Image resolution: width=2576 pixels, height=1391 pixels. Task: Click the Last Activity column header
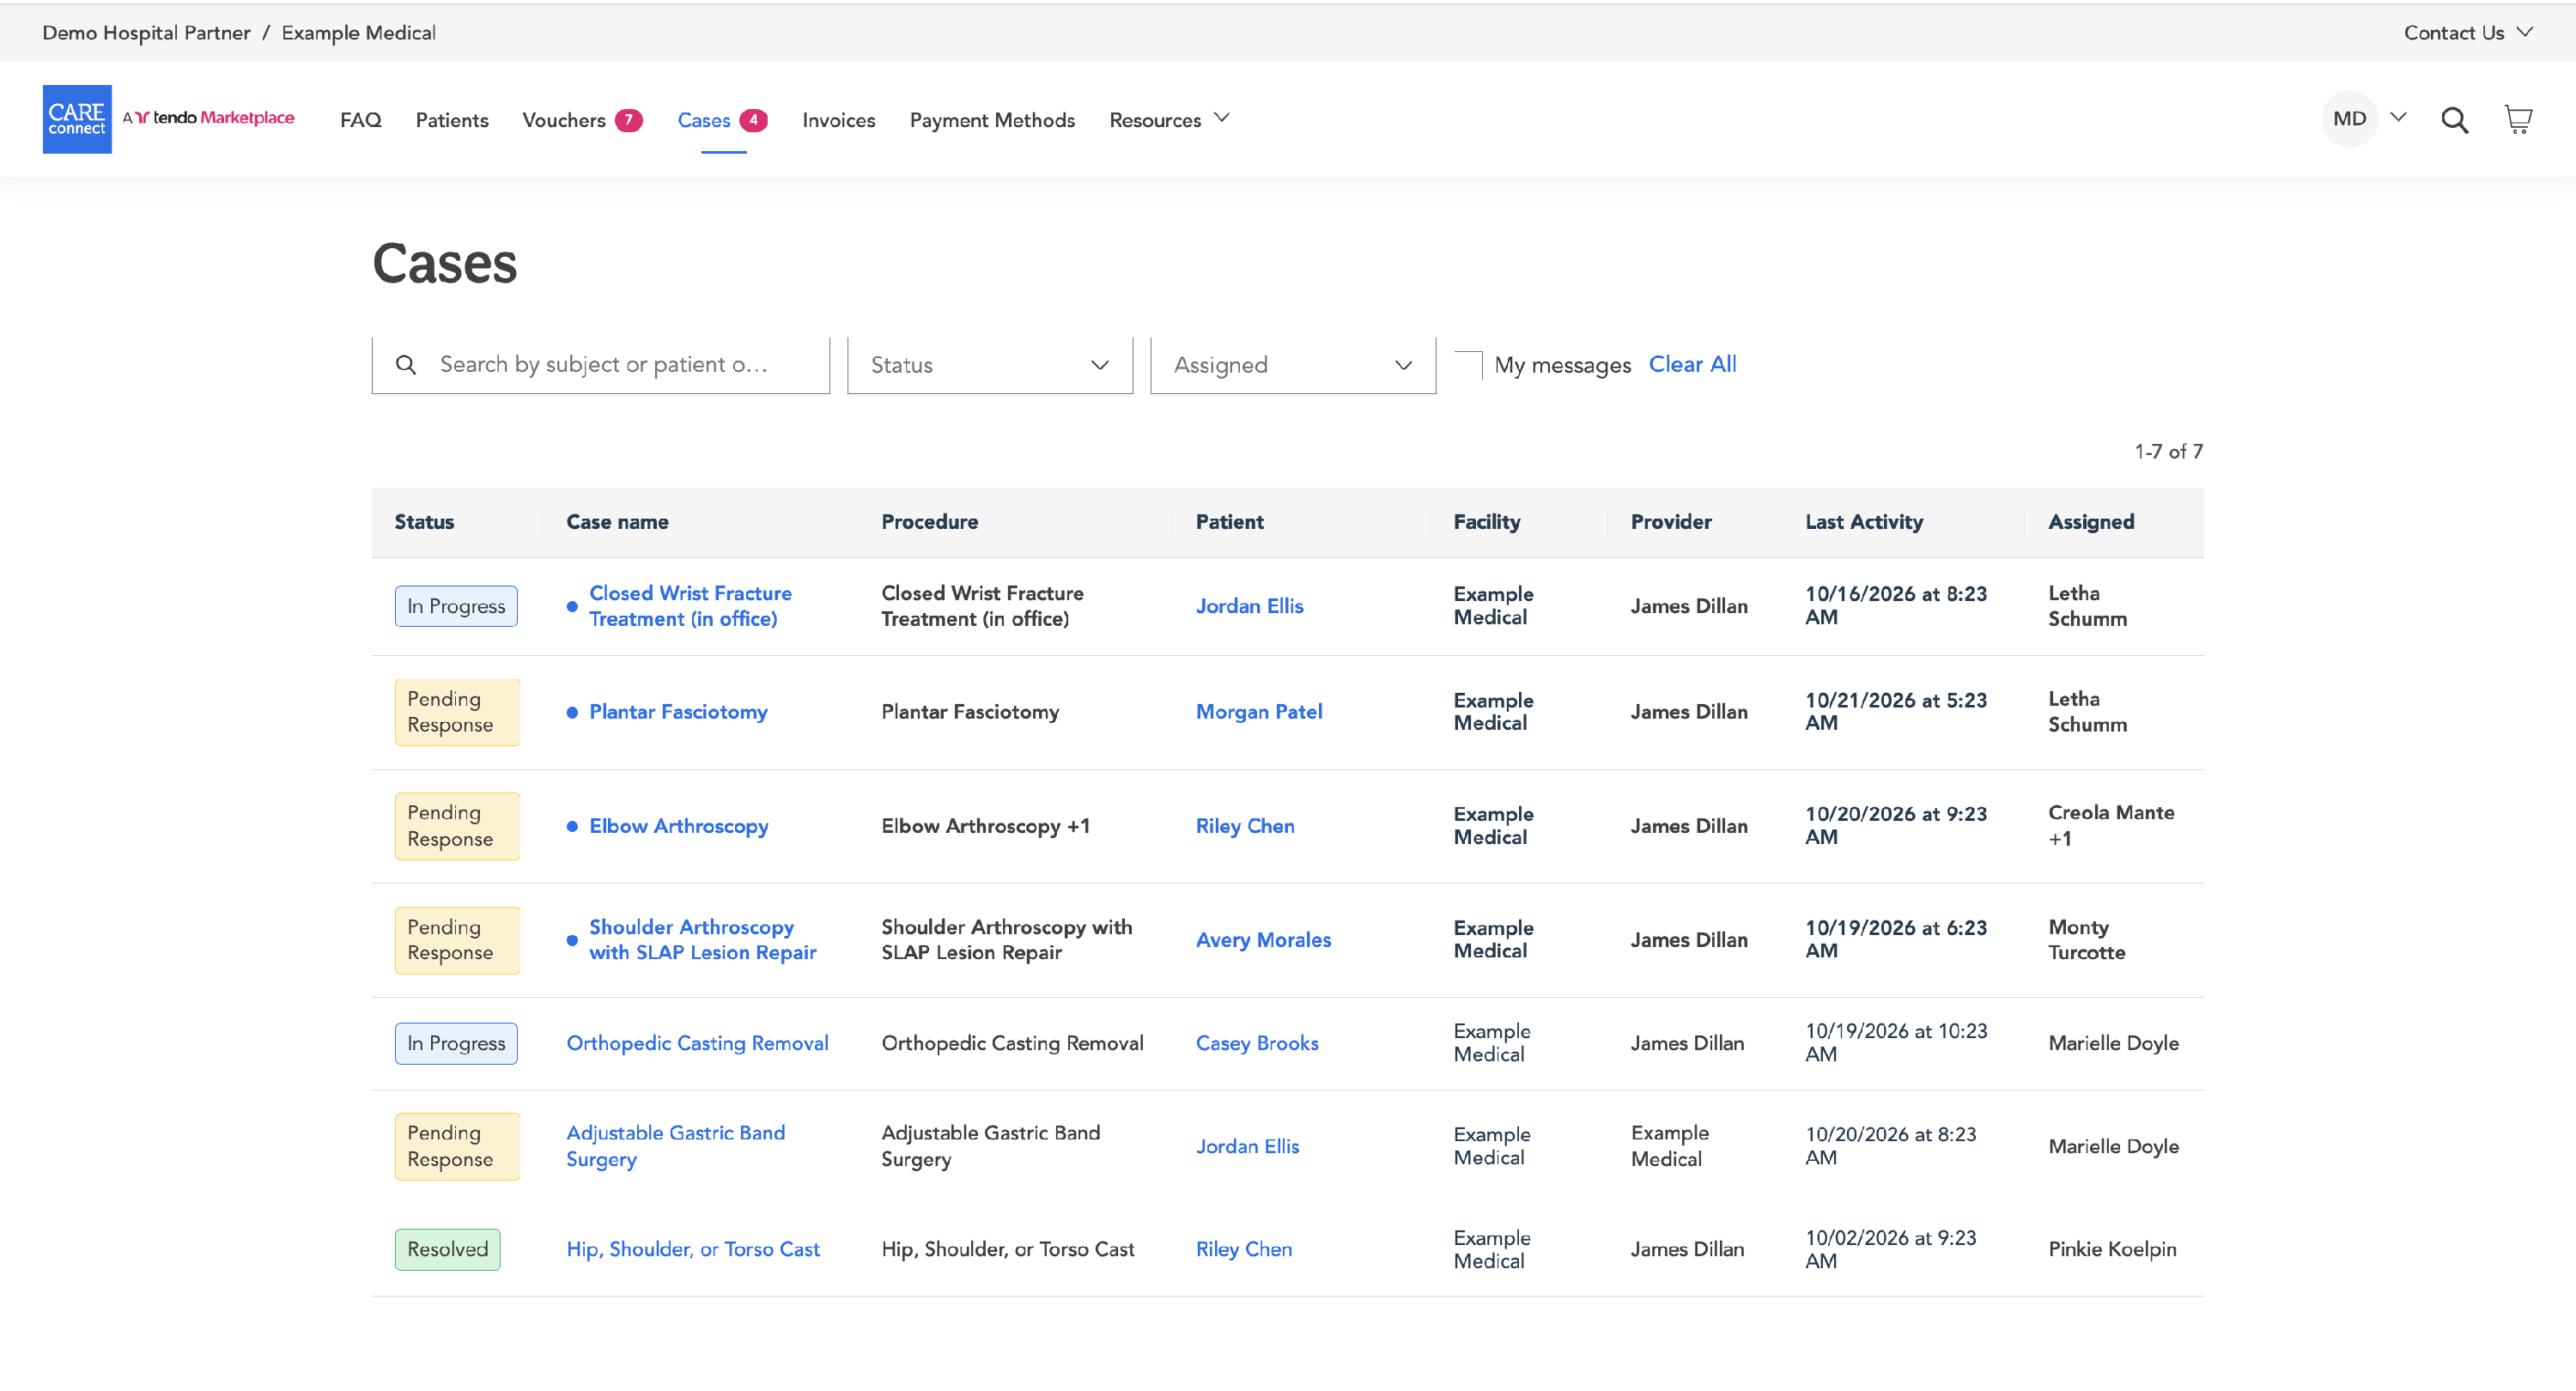1864,522
